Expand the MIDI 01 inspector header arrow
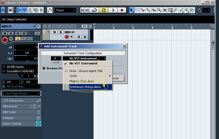219x139 pixels. click(x=34, y=26)
